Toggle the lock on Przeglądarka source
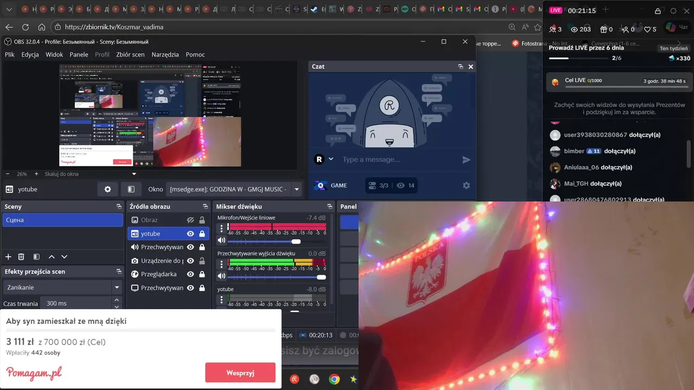 click(x=202, y=274)
